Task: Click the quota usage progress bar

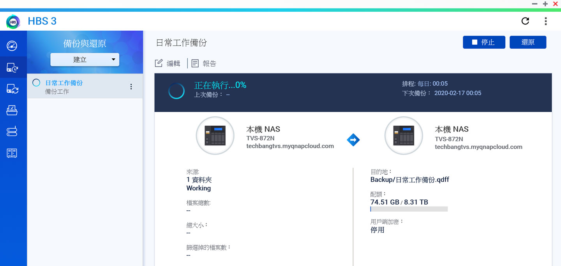Action: (409, 209)
